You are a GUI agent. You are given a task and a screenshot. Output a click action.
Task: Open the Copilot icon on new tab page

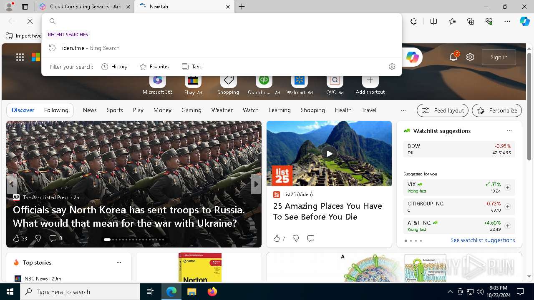click(412, 57)
